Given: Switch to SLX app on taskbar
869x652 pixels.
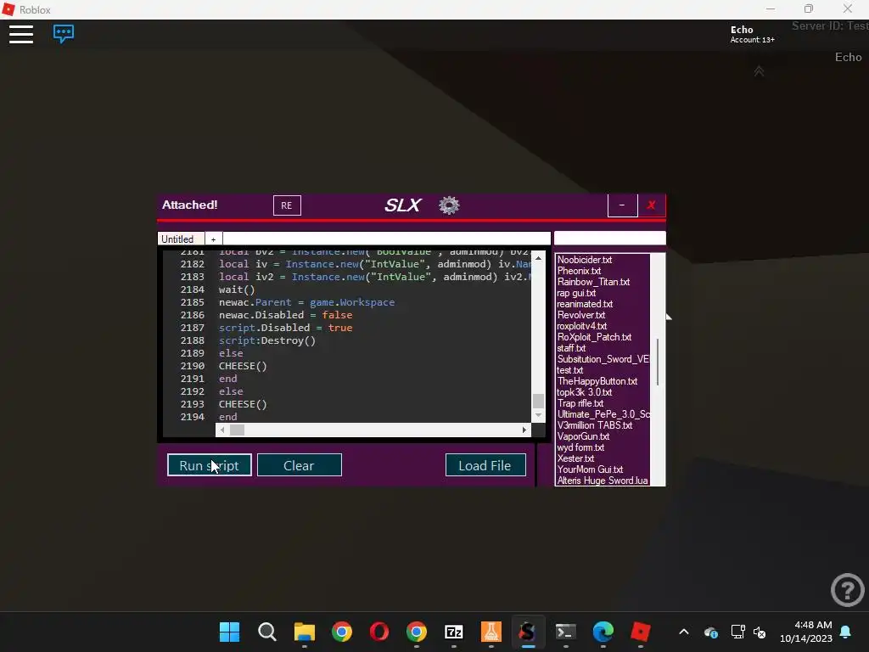Looking at the screenshot, I should 528,632.
